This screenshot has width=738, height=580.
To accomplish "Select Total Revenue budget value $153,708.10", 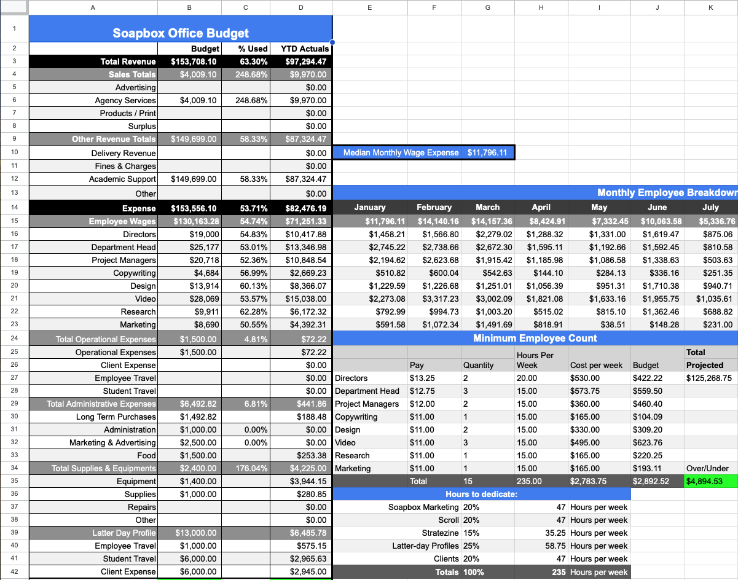I will [x=194, y=61].
